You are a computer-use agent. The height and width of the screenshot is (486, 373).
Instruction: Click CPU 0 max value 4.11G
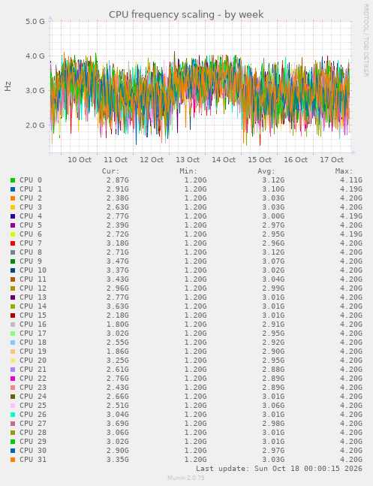point(351,180)
